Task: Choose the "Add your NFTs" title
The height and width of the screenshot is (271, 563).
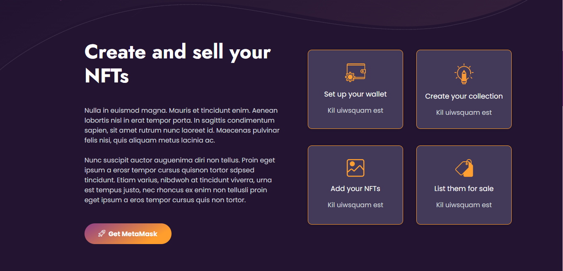Action: pos(355,189)
